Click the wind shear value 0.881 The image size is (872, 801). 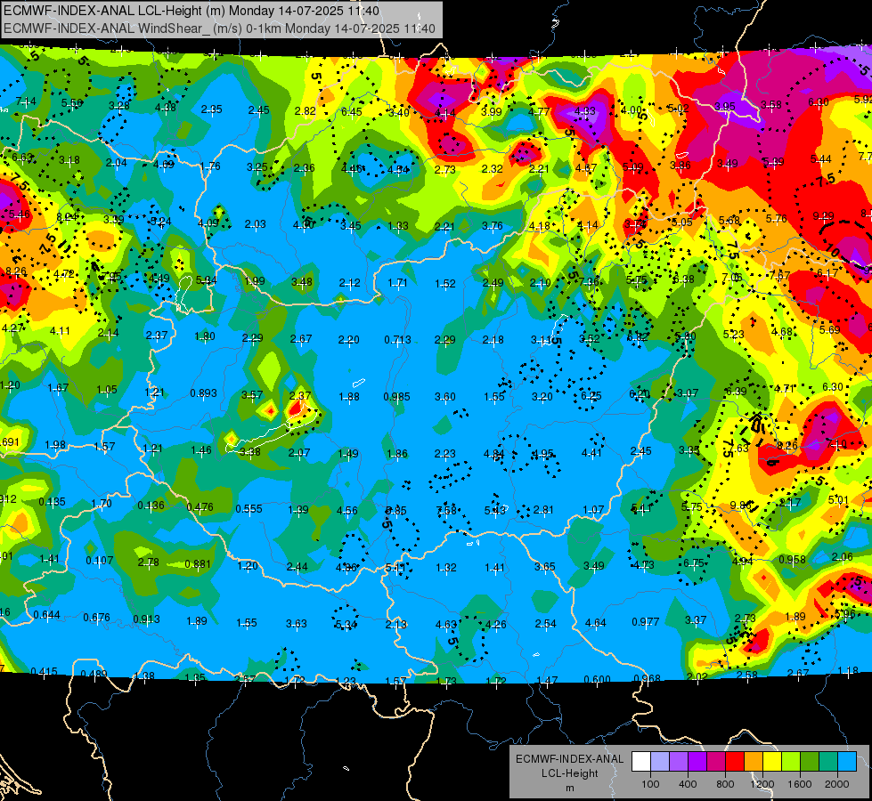pos(198,563)
